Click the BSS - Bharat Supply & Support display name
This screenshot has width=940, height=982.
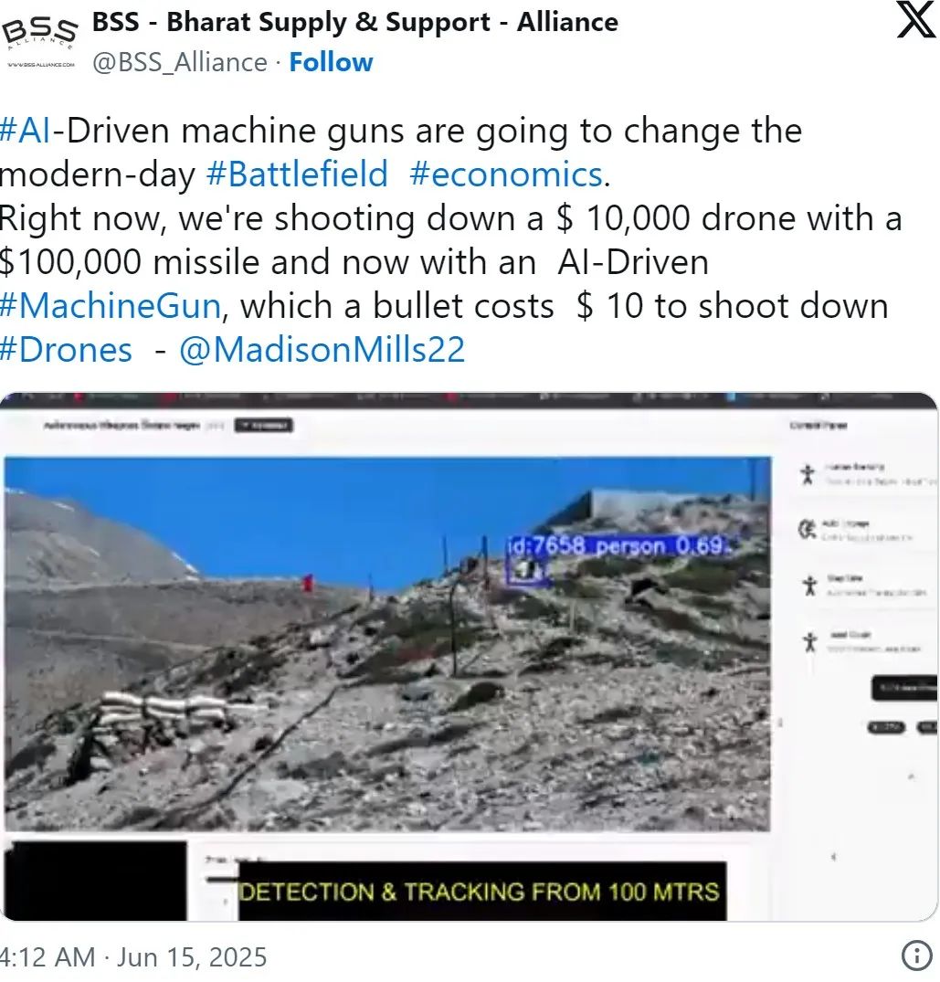pos(354,22)
